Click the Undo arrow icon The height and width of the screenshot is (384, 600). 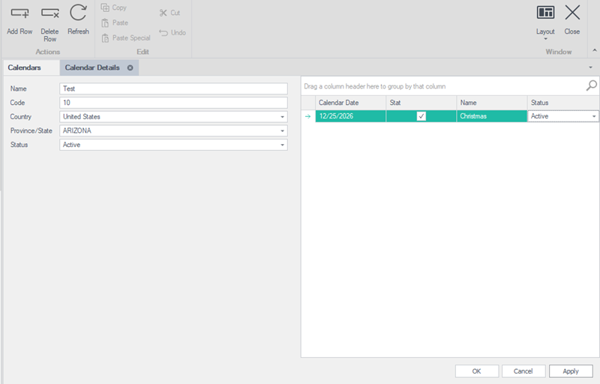tap(163, 32)
